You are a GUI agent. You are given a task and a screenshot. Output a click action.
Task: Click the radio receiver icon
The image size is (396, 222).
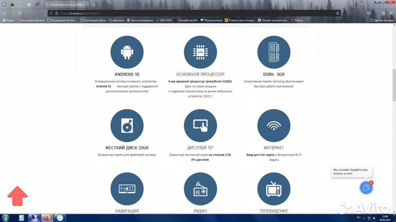[200, 189]
